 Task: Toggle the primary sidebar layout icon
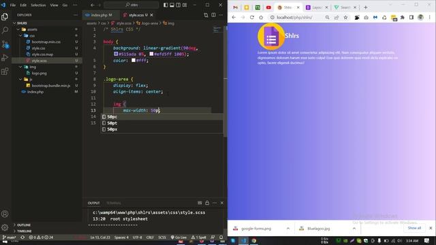[x=166, y=5]
